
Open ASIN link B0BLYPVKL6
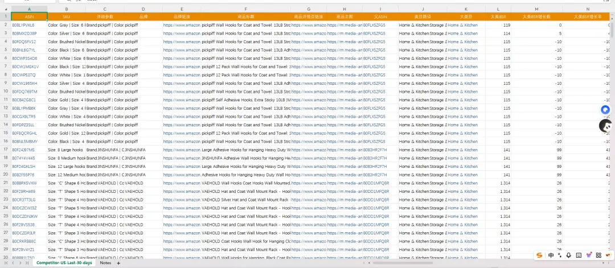[x=23, y=25]
